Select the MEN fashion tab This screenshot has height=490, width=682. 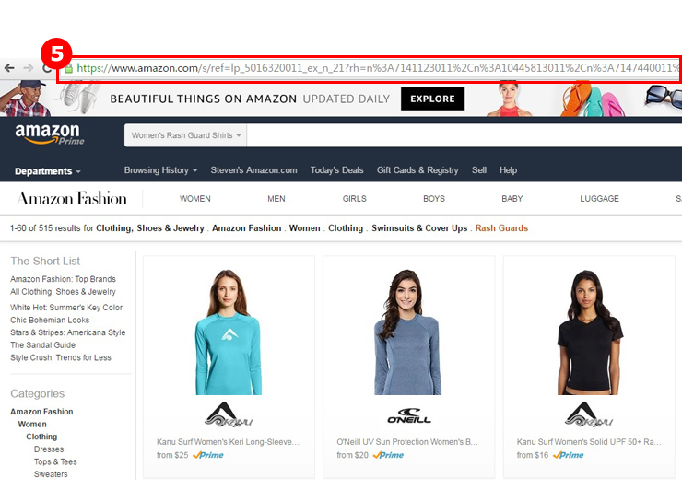[x=276, y=199]
